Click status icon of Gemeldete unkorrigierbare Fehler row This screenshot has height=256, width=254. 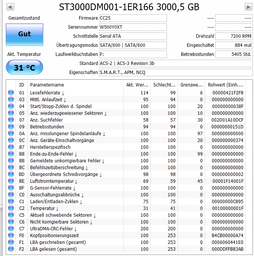tap(11, 160)
